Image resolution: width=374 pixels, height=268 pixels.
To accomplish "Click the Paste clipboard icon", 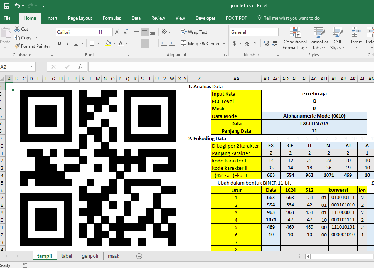I will [5, 33].
